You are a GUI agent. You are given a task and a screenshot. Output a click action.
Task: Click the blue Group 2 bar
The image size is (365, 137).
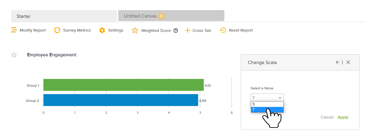121,100
